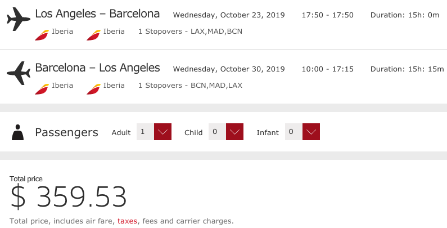Click the total price $ 359.53
447x228 pixels.
coord(68,196)
